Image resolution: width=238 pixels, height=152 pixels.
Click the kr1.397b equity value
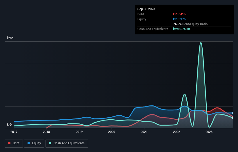(x=179, y=19)
